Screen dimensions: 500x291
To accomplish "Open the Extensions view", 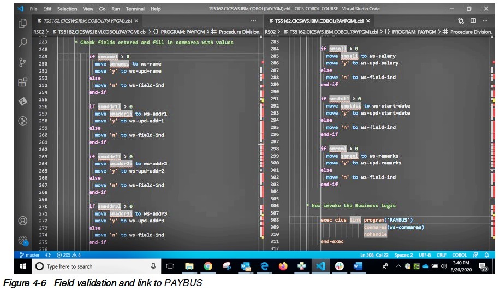I will pyautogui.click(x=22, y=82).
